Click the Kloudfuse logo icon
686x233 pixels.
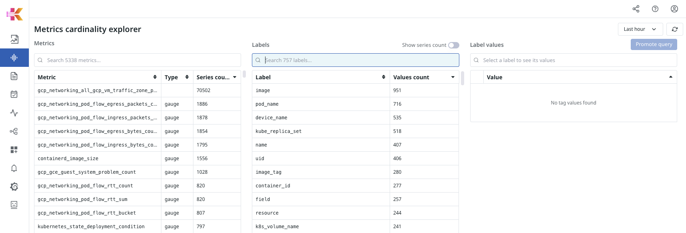[14, 14]
